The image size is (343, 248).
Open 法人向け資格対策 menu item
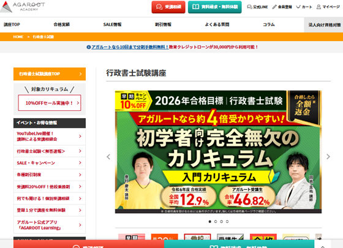click(x=323, y=25)
